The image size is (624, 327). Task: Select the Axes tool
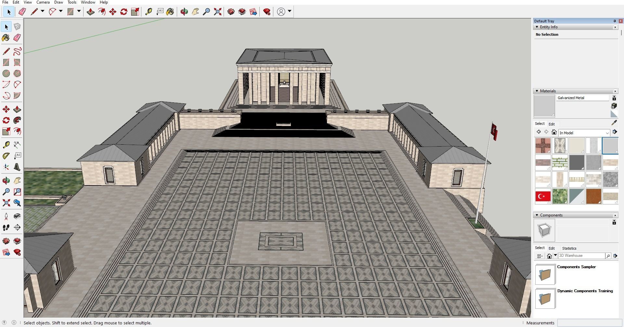(6, 167)
